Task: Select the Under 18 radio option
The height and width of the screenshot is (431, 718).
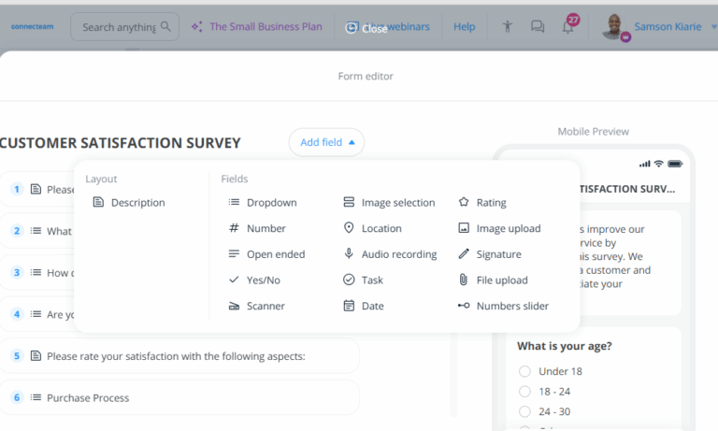Action: point(524,371)
